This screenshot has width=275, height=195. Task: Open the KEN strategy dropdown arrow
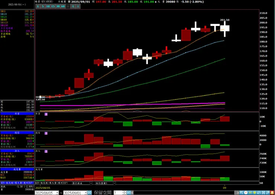(x=91, y=183)
